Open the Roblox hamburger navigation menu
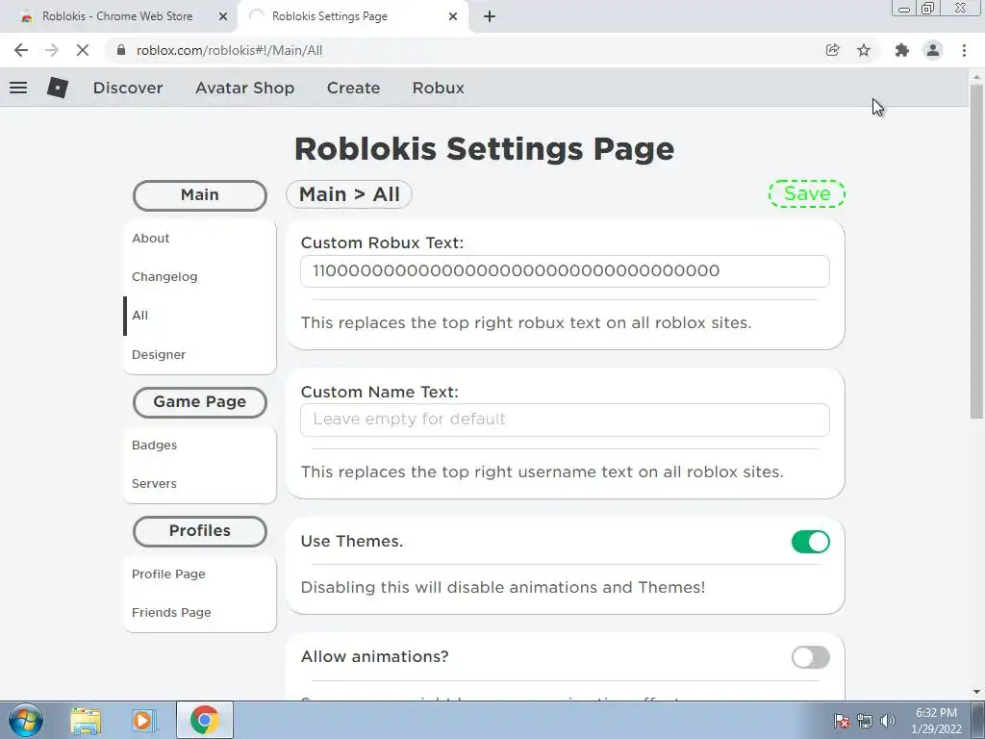 tap(18, 88)
